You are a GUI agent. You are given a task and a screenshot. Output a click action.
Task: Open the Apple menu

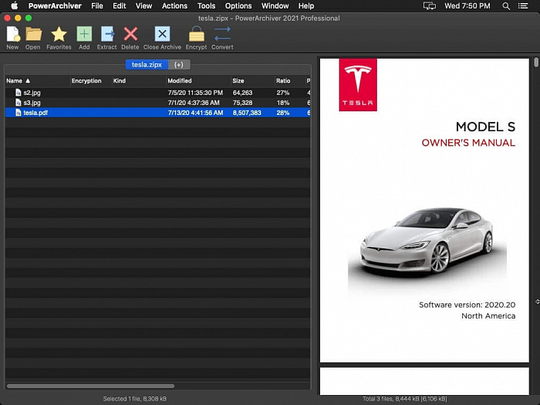(15, 6)
